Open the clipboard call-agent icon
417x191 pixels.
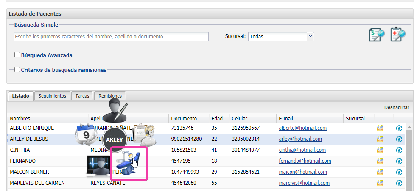(144, 135)
